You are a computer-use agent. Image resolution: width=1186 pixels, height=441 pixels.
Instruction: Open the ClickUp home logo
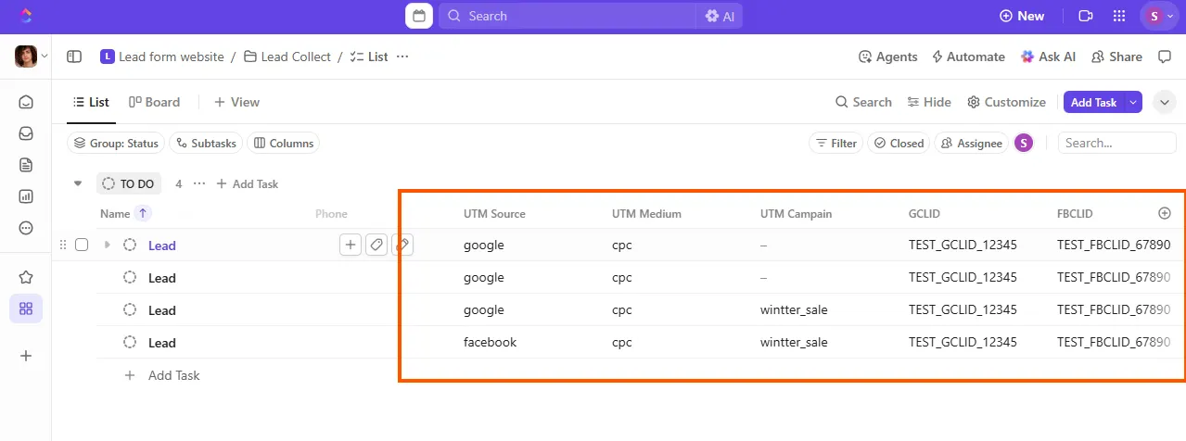click(x=26, y=16)
